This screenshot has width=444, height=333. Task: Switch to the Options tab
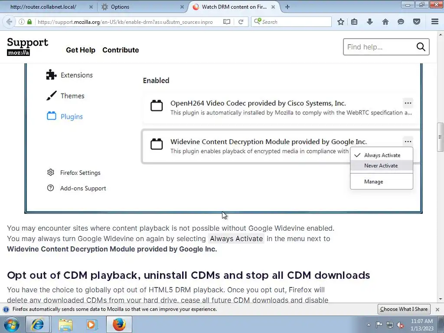120,7
